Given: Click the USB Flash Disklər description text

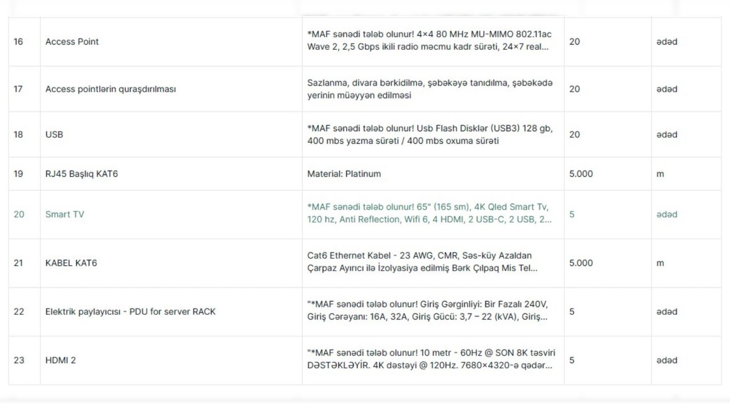Looking at the screenshot, I should click(429, 135).
